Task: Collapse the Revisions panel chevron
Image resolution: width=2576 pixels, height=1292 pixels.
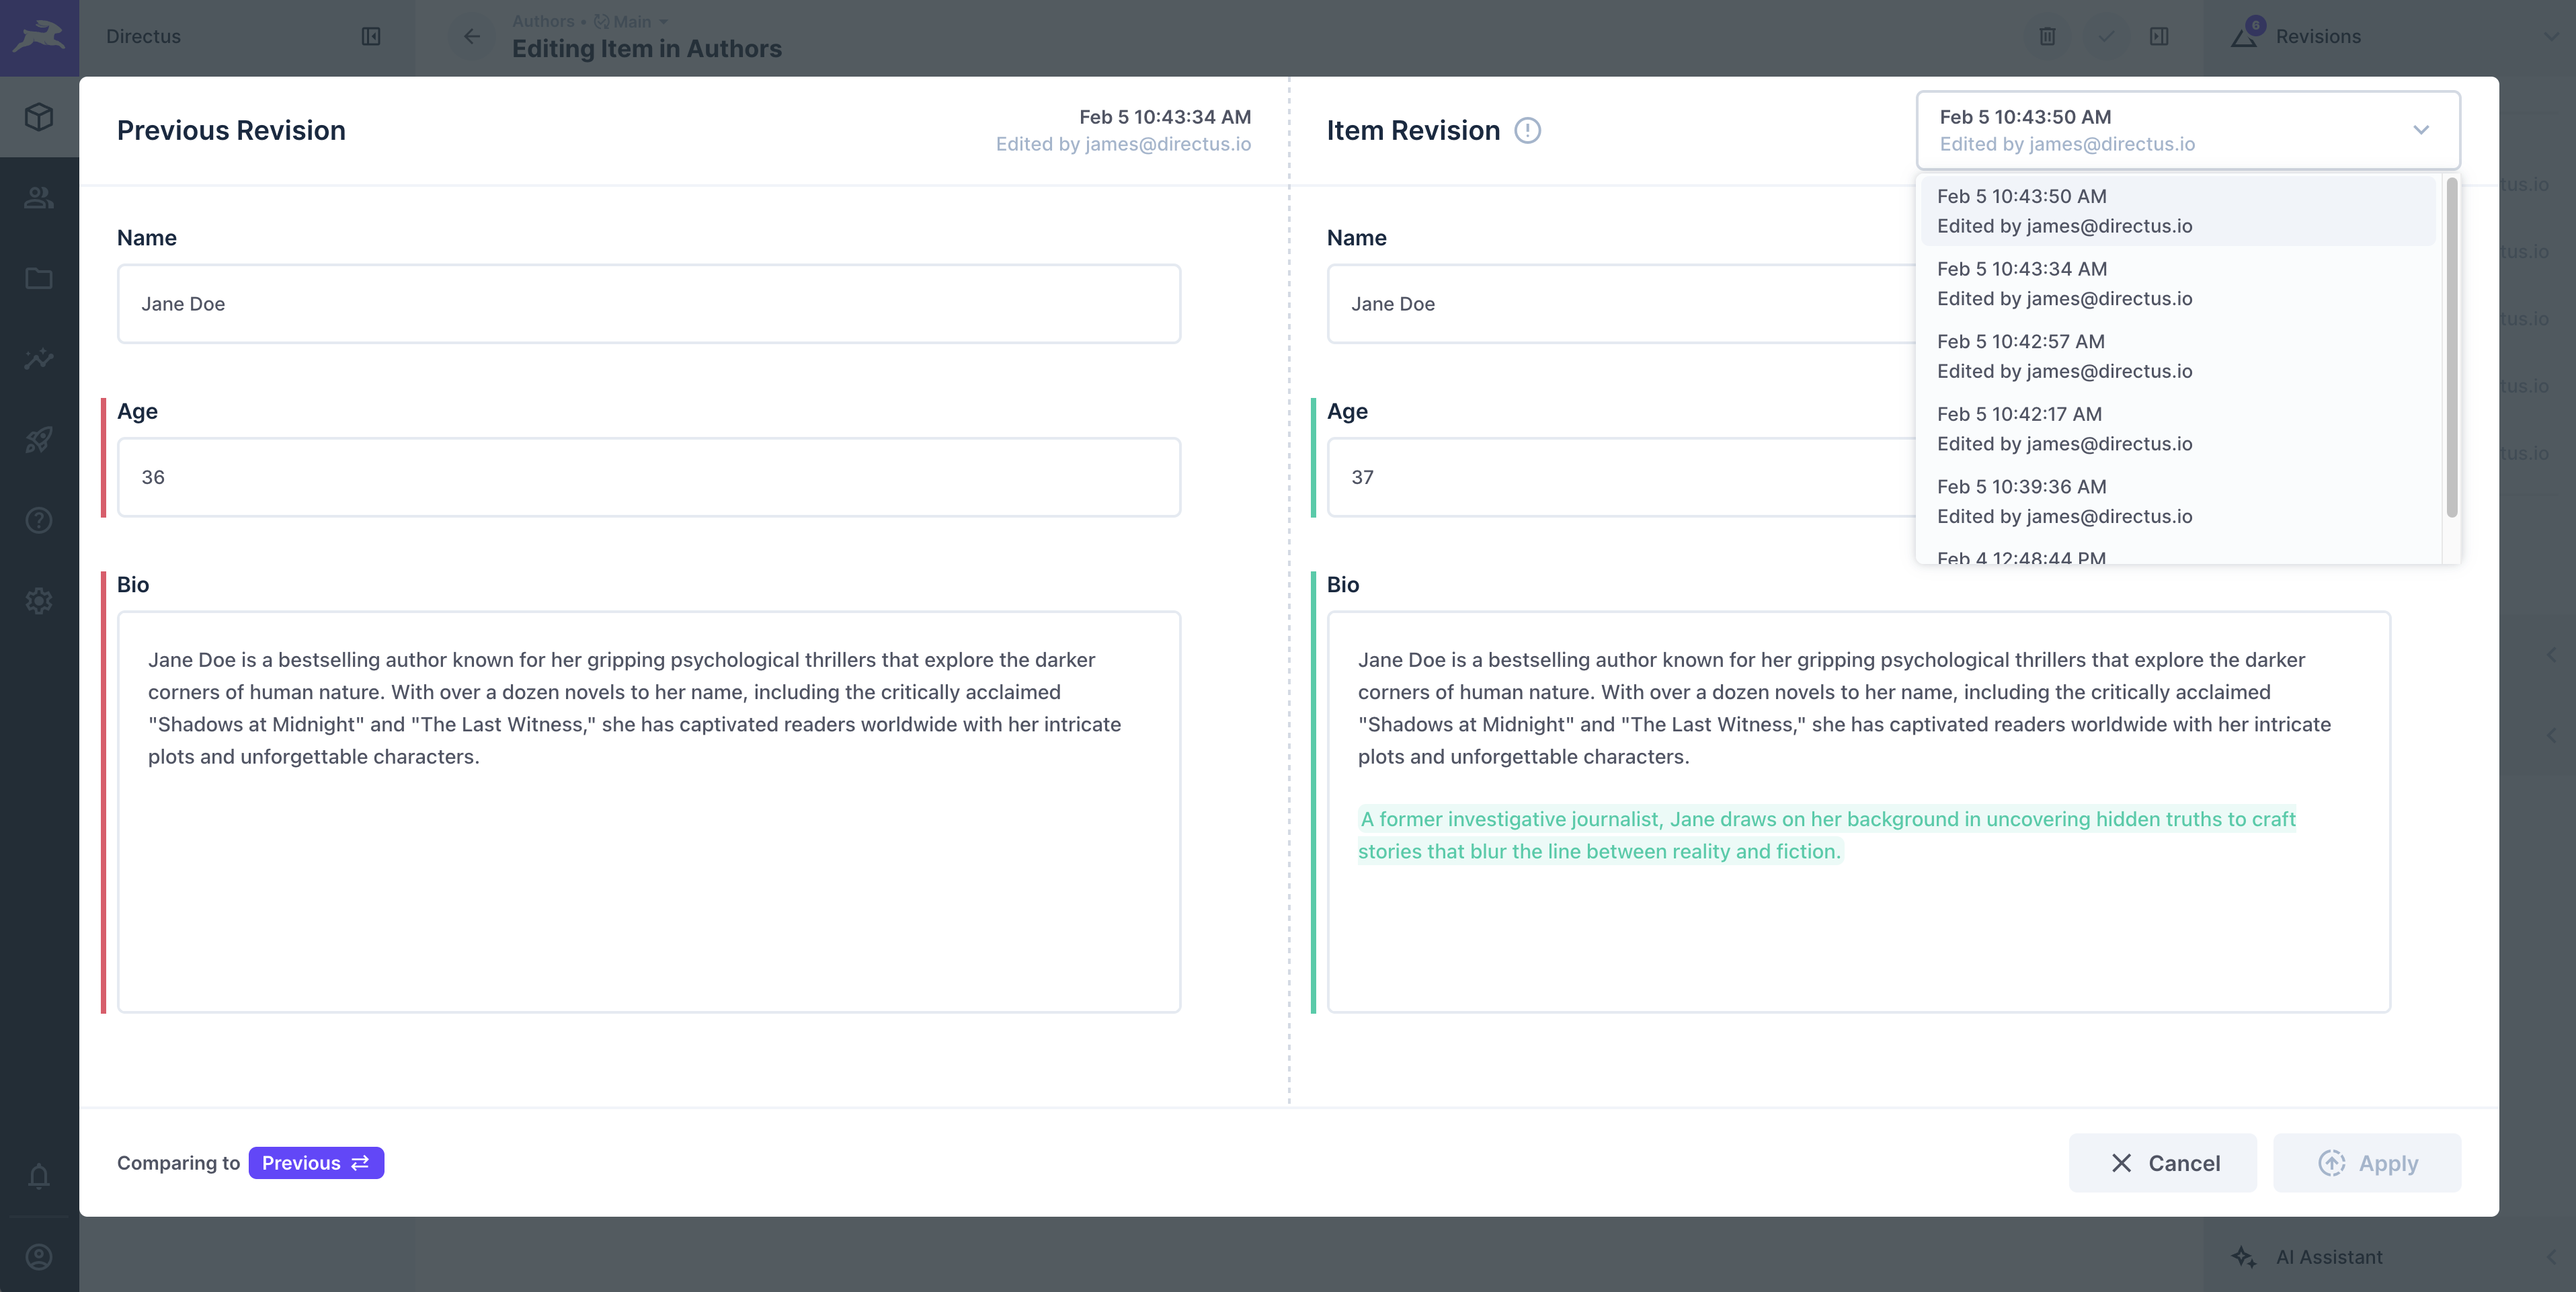Action: (x=2553, y=37)
